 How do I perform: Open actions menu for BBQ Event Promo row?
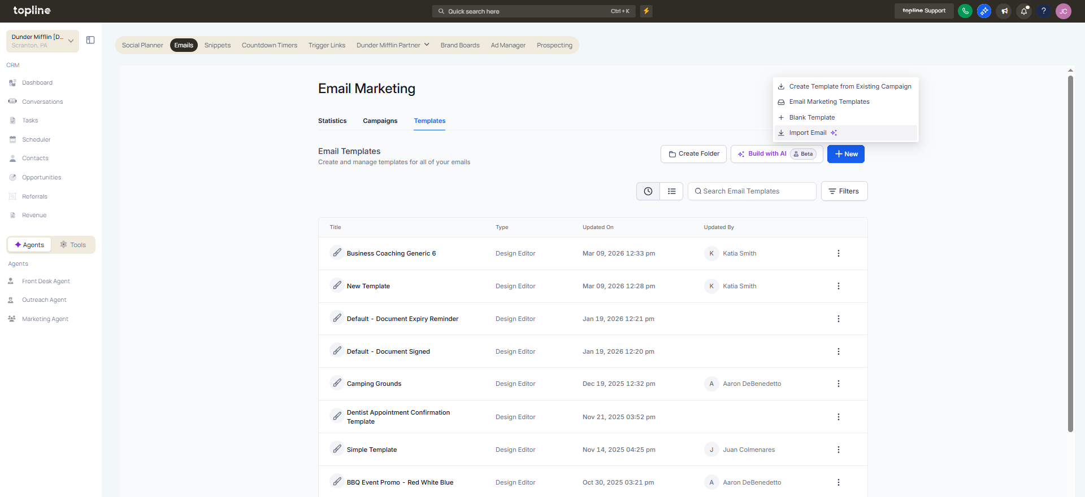click(839, 483)
